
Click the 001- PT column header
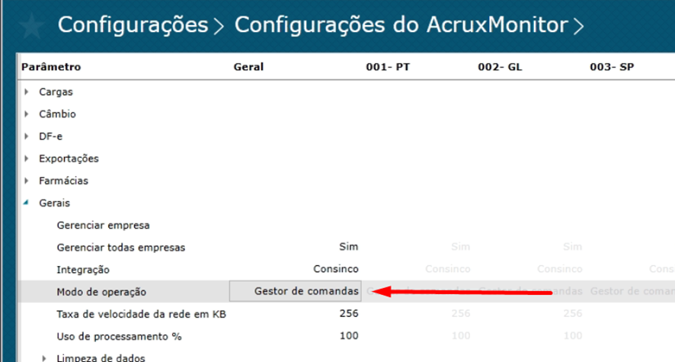(388, 67)
